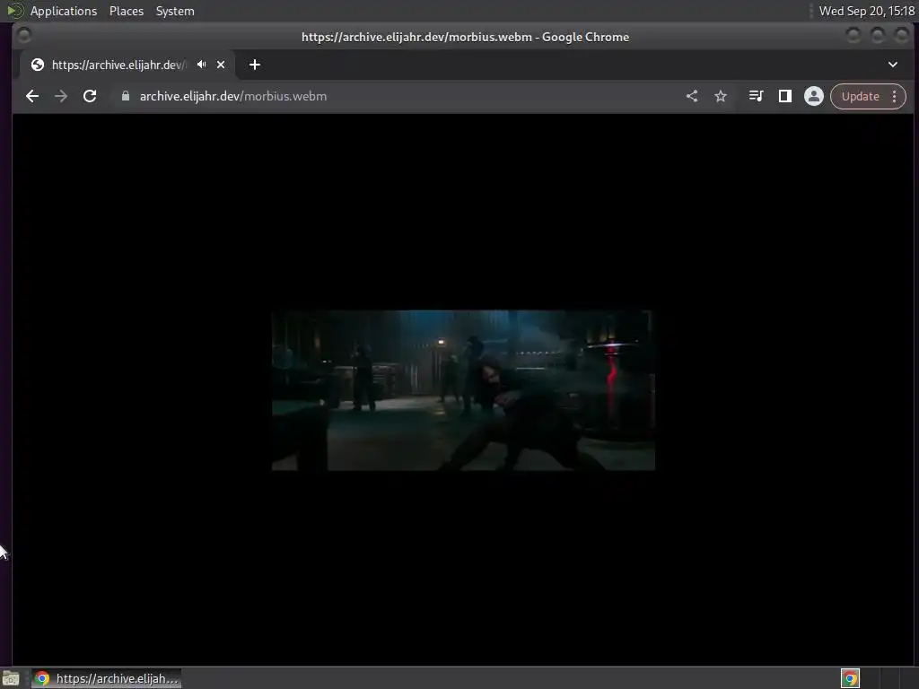The image size is (919, 689).
Task: Mute the tab via its speaker icon
Action: click(x=202, y=65)
